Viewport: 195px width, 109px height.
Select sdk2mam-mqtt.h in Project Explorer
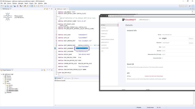point(13,91)
